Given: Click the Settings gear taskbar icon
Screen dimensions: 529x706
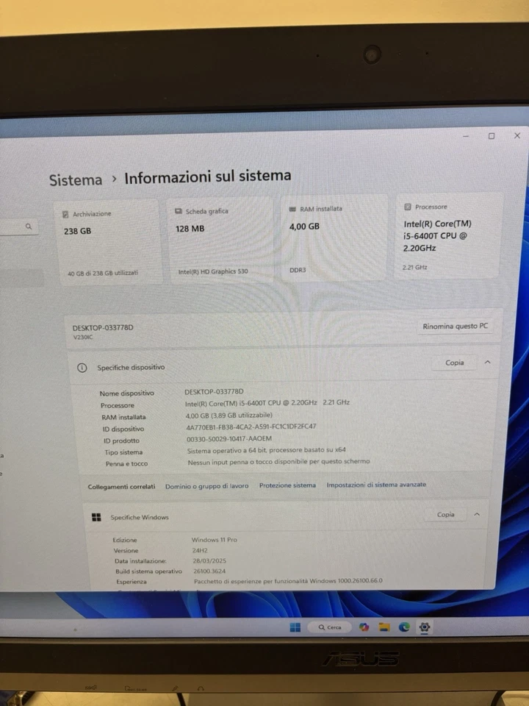Looking at the screenshot, I should tap(425, 627).
